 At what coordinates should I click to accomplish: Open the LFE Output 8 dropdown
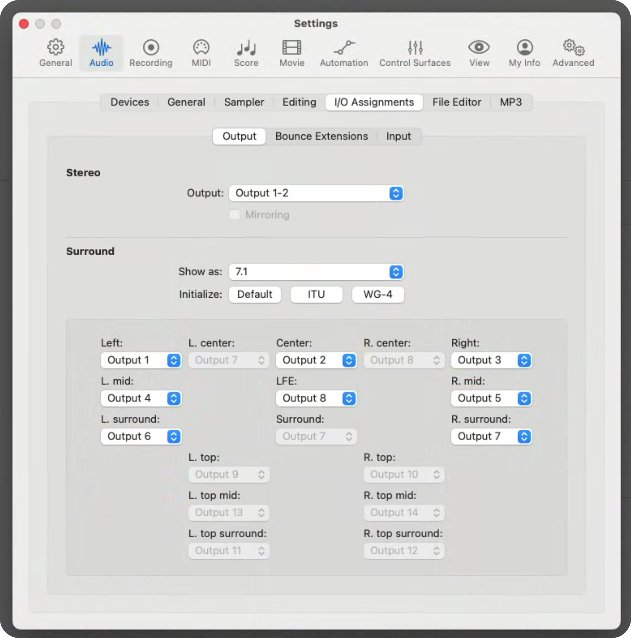(316, 398)
